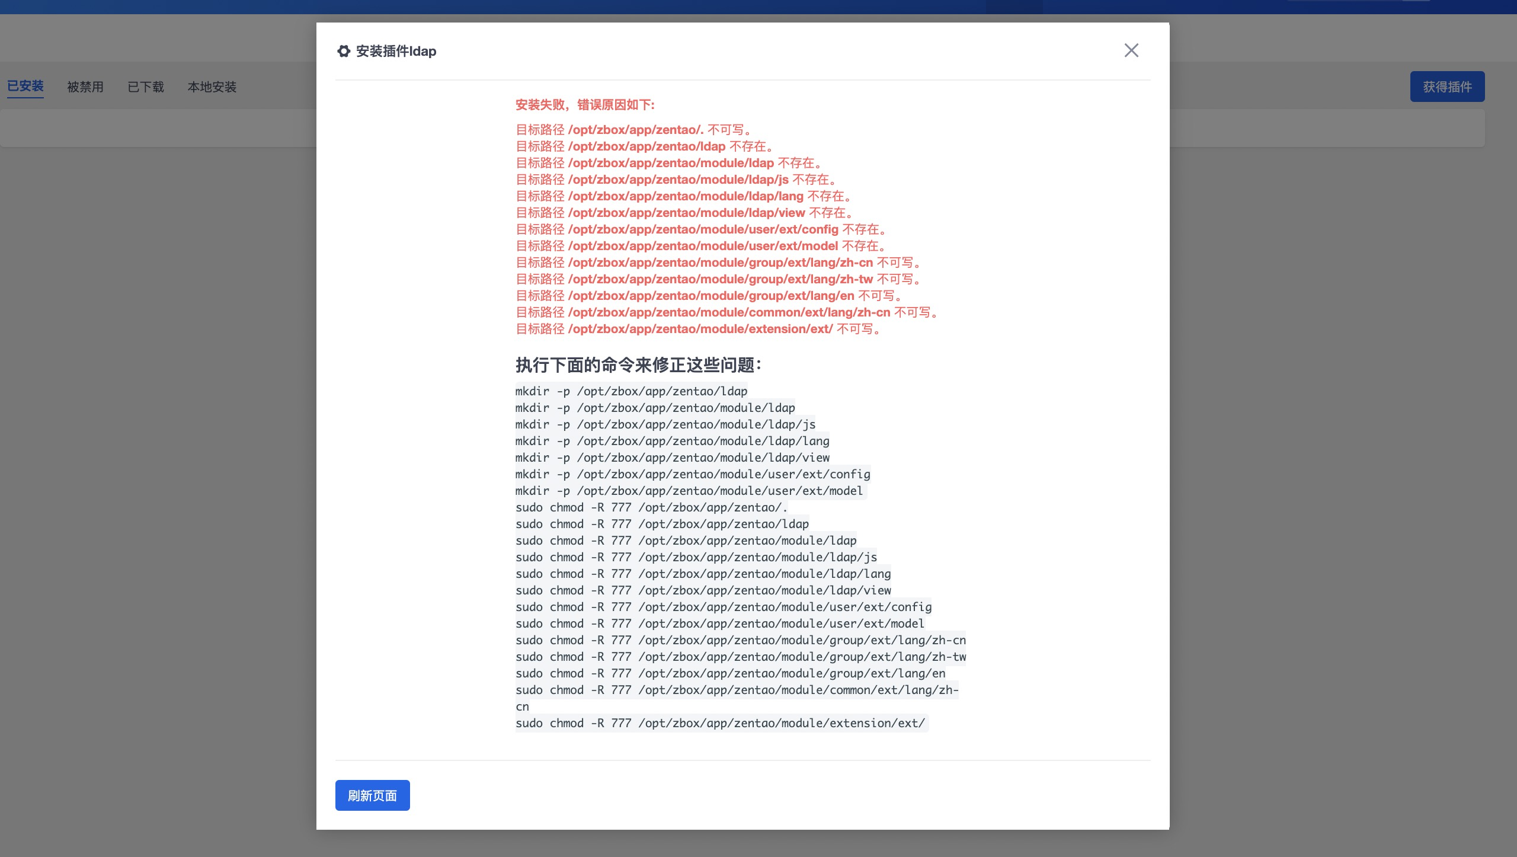The width and height of the screenshot is (1517, 857).
Task: Click command mkdir -p module/ldap/lang
Action: click(x=673, y=441)
